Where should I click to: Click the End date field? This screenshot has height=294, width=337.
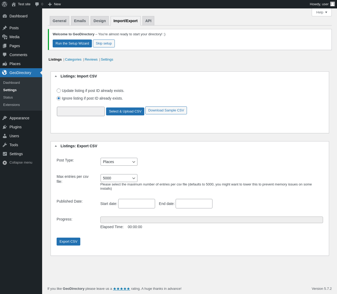[194, 204]
